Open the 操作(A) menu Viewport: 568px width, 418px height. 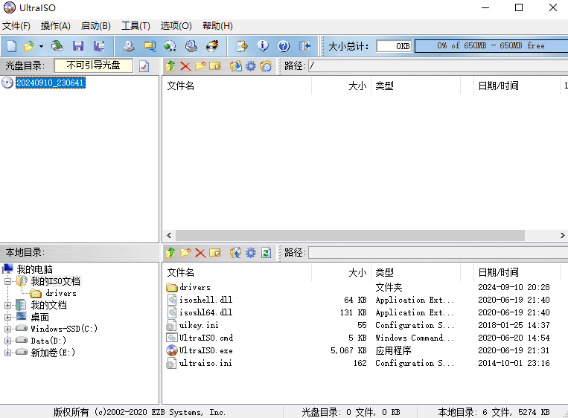tap(55, 26)
